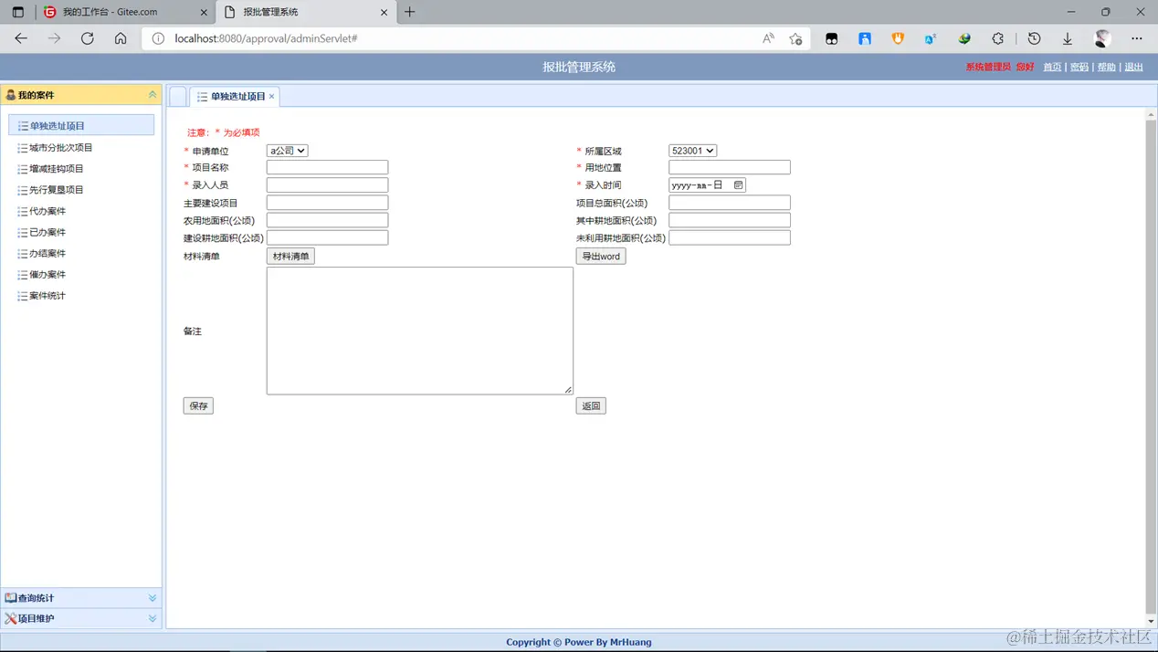This screenshot has width=1158, height=652.
Task: Go to the browser home icon
Action: [x=121, y=38]
